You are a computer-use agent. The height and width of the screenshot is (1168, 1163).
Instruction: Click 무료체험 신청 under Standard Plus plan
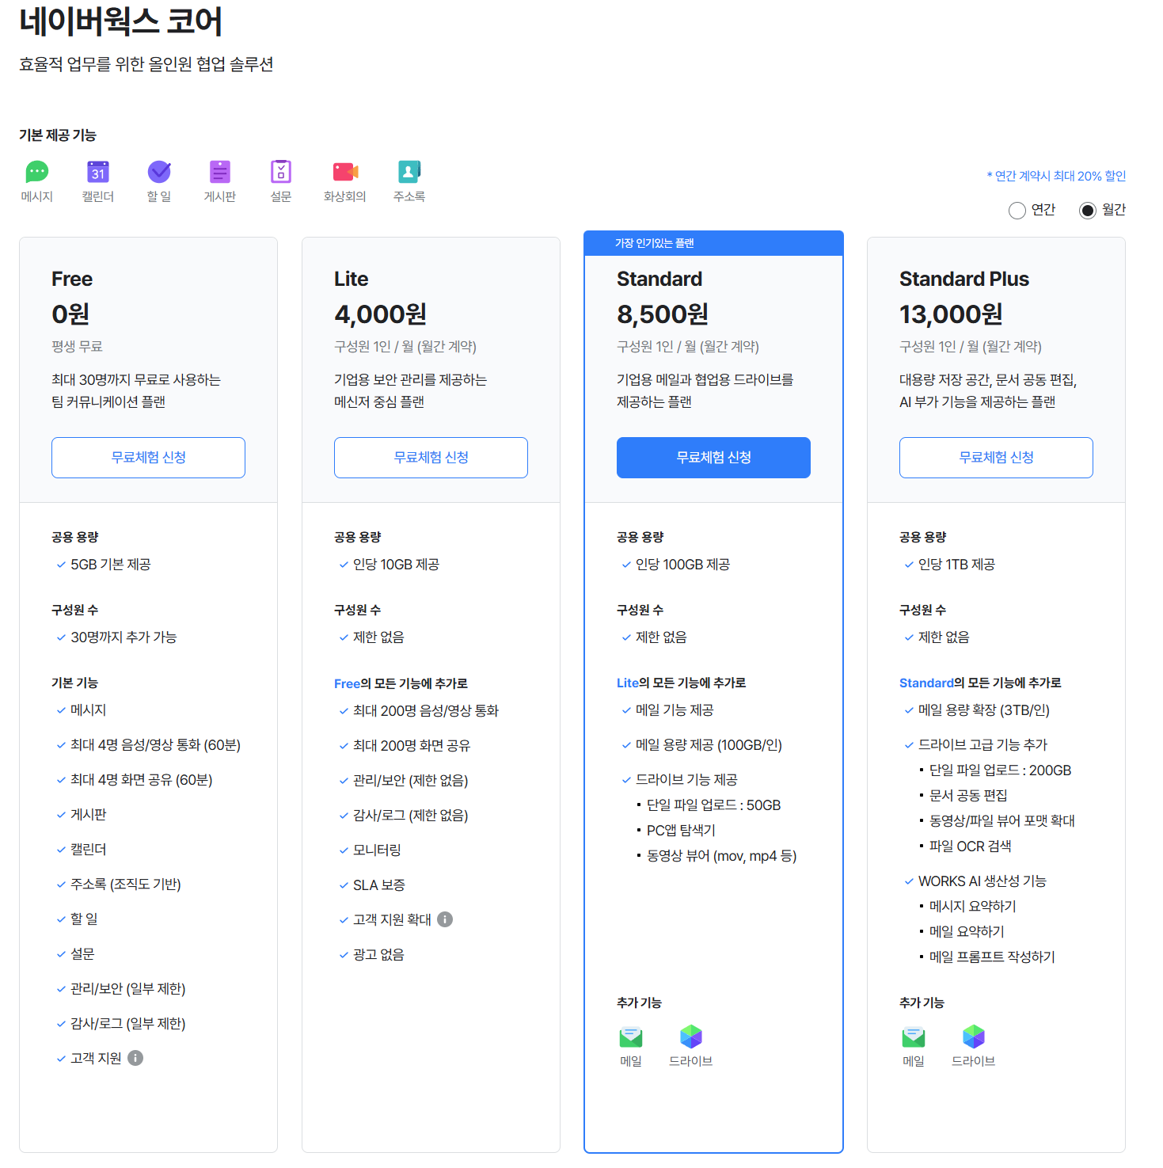(996, 458)
